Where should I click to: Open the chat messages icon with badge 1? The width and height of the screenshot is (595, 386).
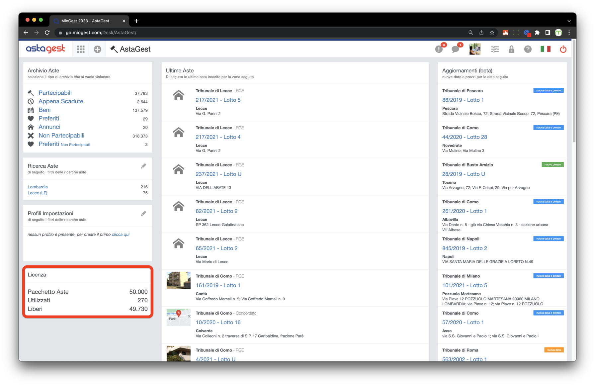pyautogui.click(x=456, y=49)
